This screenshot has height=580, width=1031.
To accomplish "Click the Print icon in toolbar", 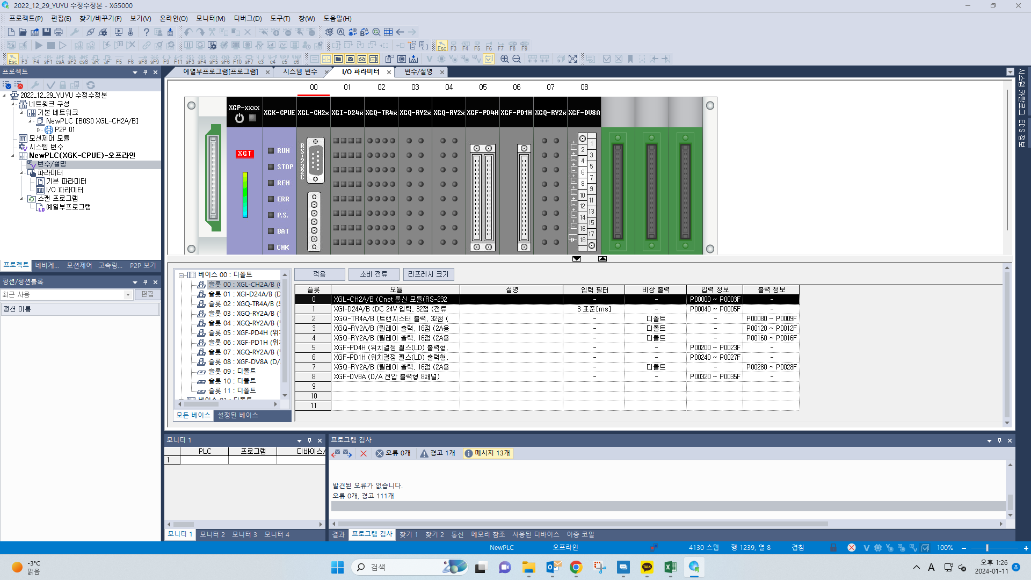I will (x=59, y=32).
